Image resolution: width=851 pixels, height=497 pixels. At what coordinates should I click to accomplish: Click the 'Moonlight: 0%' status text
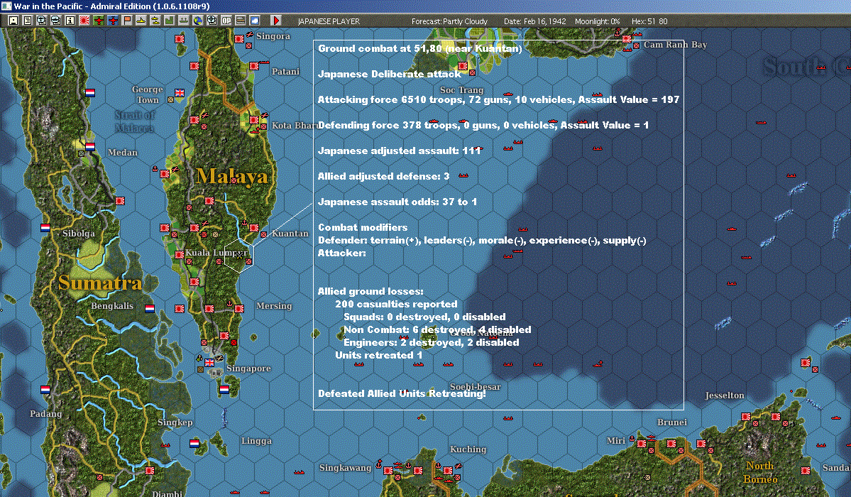click(x=597, y=21)
